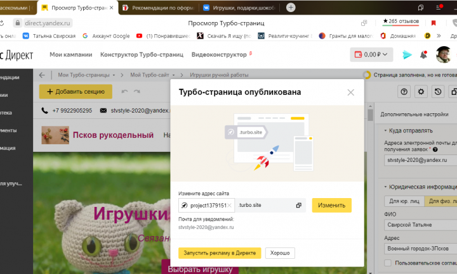The height and width of the screenshot is (274, 457).
Task: Edit ФИО field Свирской Татьяне
Action: tap(421, 225)
